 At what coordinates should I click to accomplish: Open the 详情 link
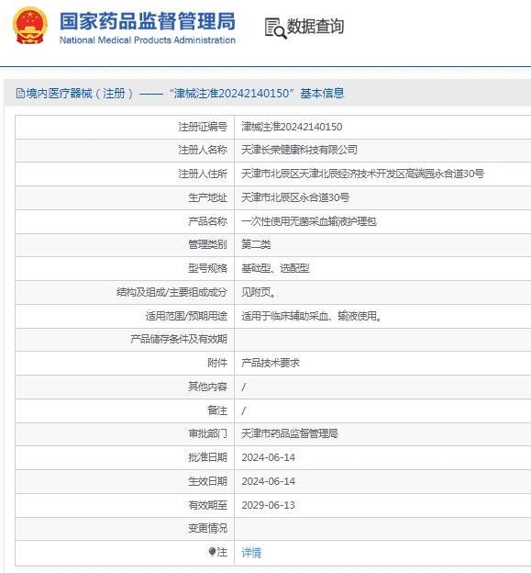point(251,553)
